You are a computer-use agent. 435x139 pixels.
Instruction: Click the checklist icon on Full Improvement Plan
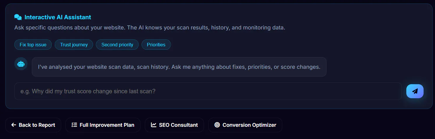(x=74, y=125)
